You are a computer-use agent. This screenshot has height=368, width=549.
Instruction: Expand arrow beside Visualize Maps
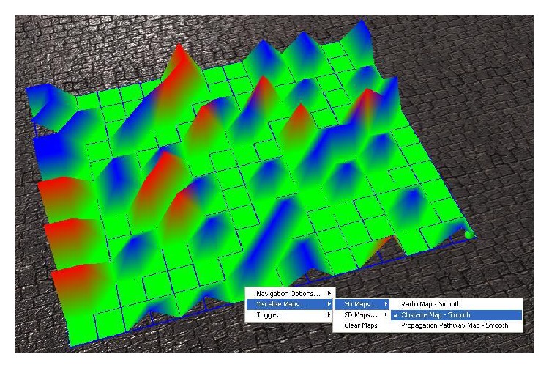click(329, 304)
